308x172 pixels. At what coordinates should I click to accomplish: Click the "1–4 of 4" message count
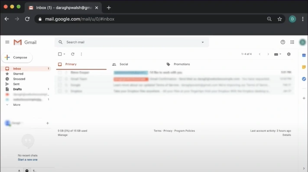tap(246, 54)
